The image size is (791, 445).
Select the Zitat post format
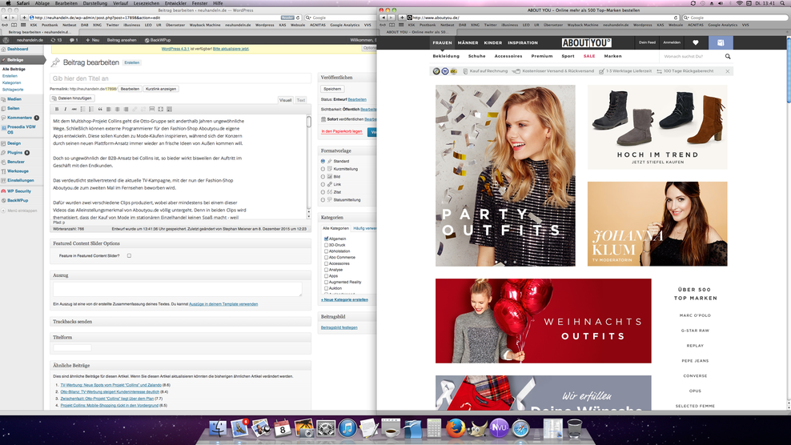tap(323, 192)
